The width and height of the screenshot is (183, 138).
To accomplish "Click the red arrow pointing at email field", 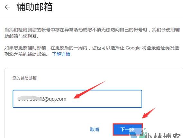I will (90, 90).
